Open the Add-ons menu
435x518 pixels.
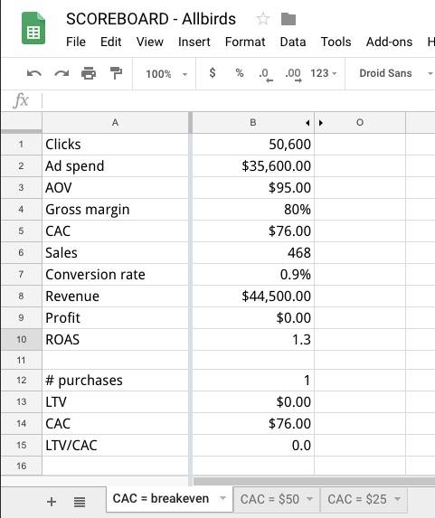click(x=389, y=42)
